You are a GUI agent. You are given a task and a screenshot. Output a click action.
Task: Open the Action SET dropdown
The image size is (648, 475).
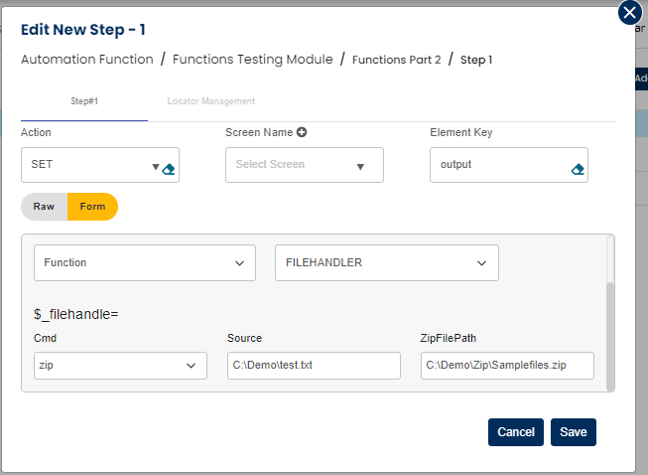[155, 167]
